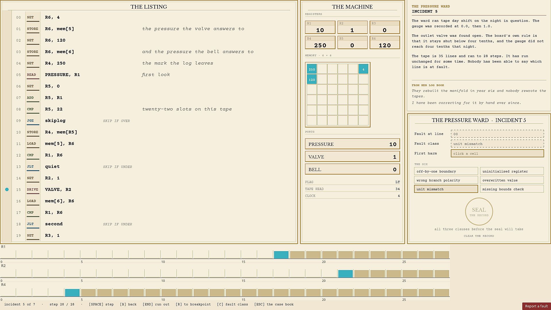Click the 'Fault class' field
The width and height of the screenshot is (551, 310).
tap(497, 144)
